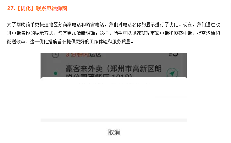Click the clock icon beside delivery time
The width and height of the screenshot is (231, 143).
55,55
